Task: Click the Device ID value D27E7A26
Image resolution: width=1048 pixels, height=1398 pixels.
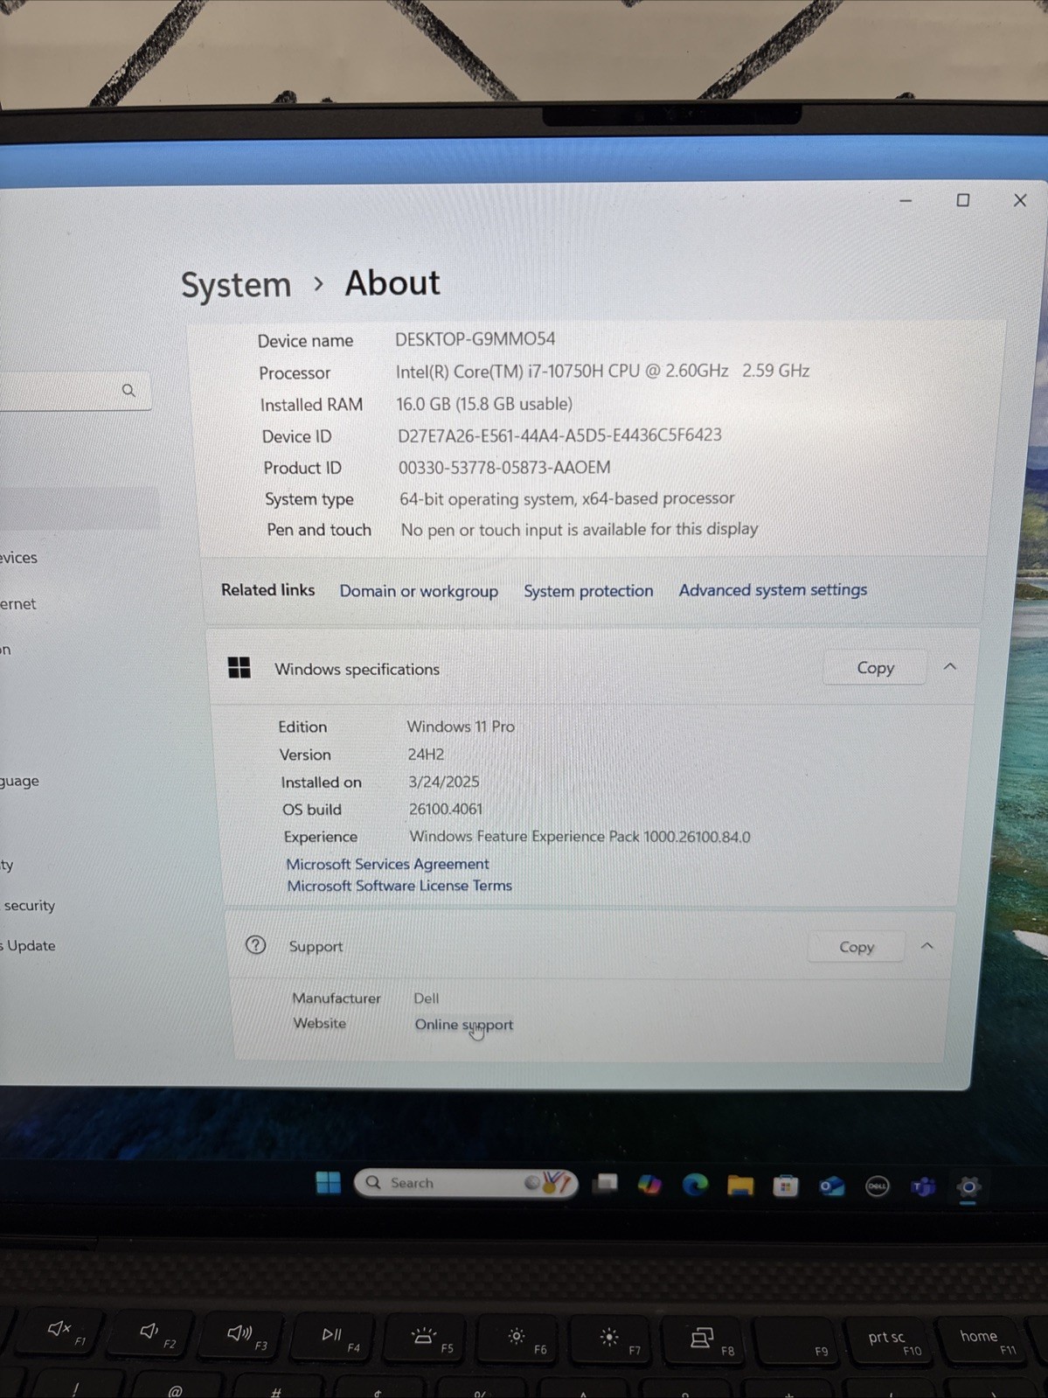Action: tap(559, 435)
